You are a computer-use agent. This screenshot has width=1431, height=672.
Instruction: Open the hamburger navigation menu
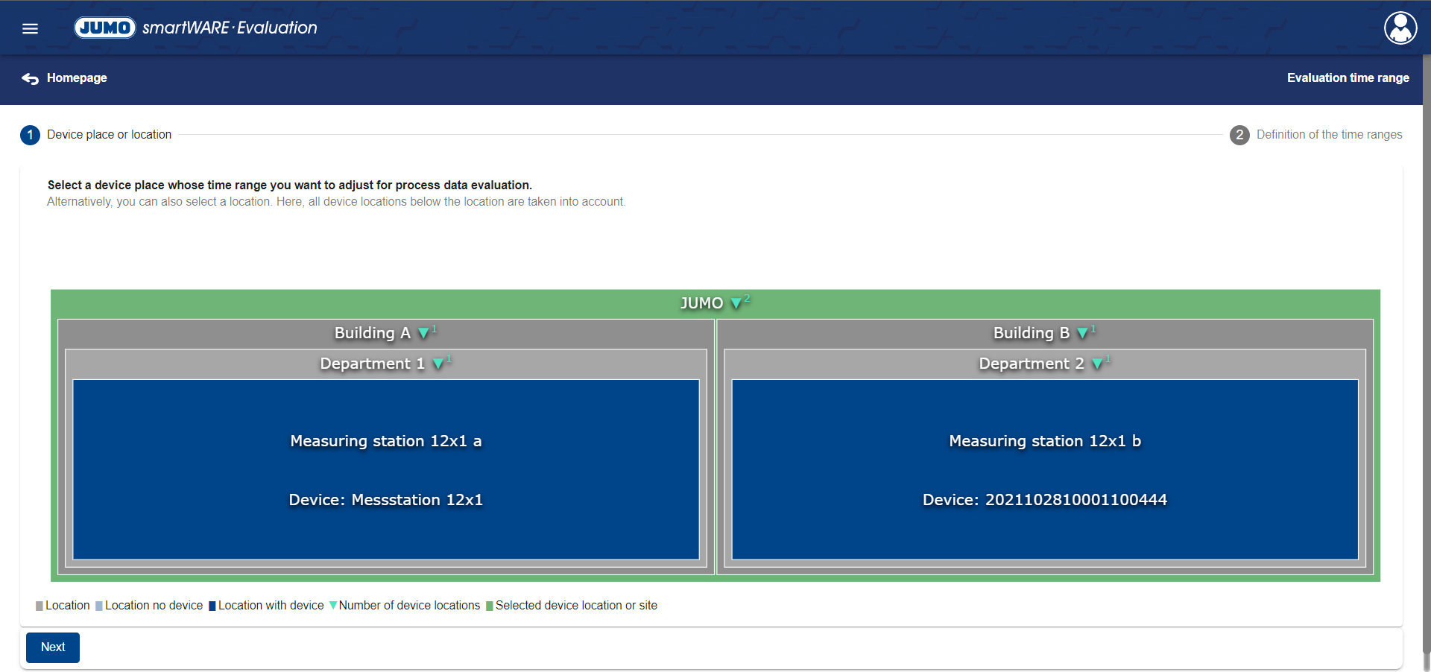click(30, 28)
